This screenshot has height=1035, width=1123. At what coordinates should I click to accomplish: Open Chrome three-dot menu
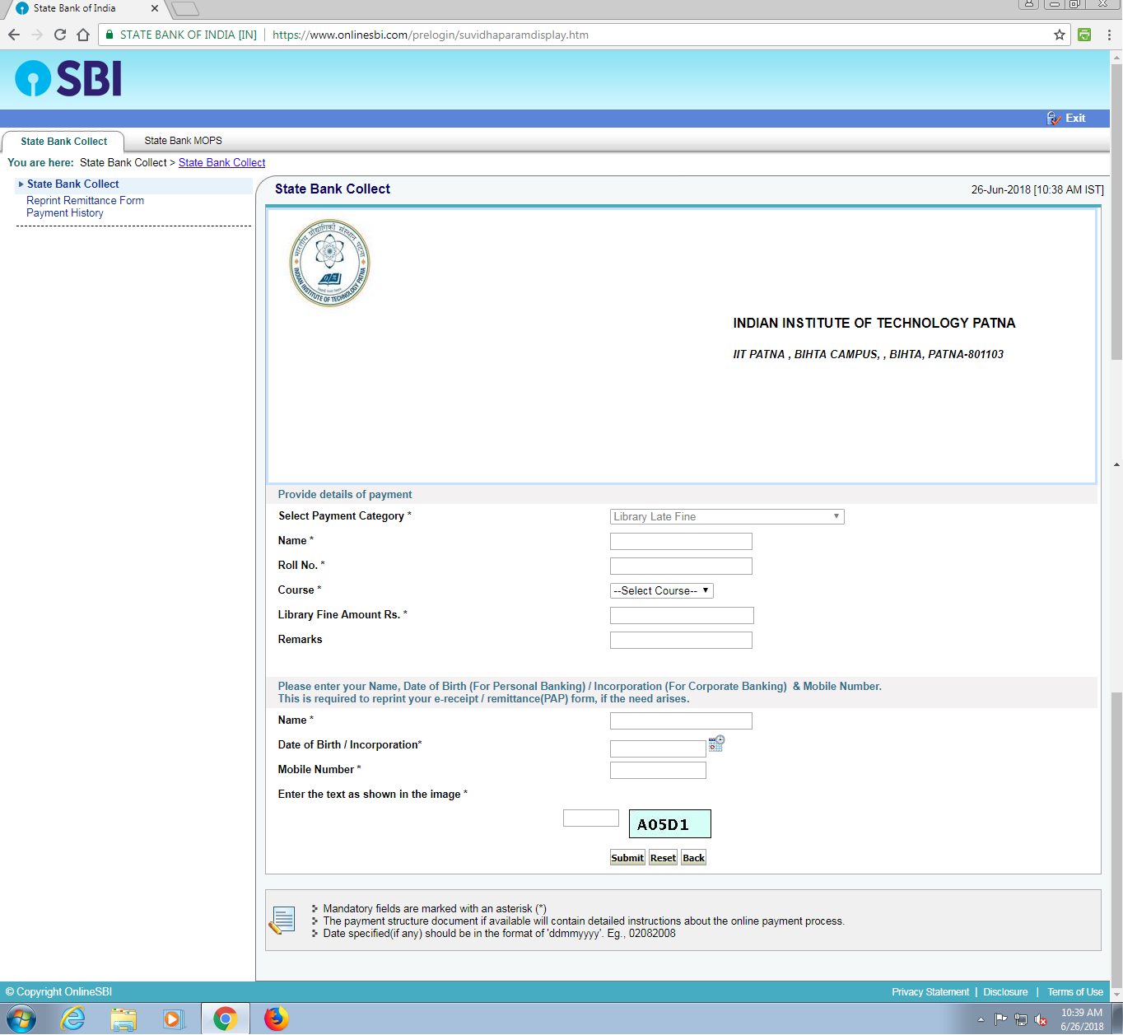click(1109, 35)
